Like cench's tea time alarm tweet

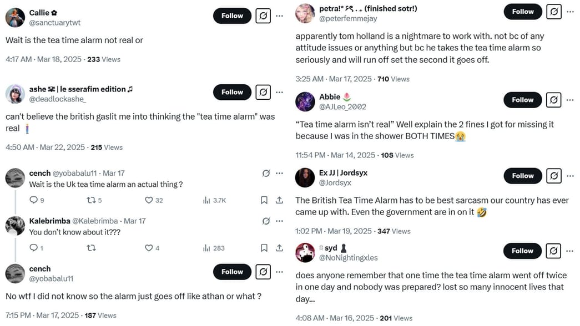coord(147,200)
